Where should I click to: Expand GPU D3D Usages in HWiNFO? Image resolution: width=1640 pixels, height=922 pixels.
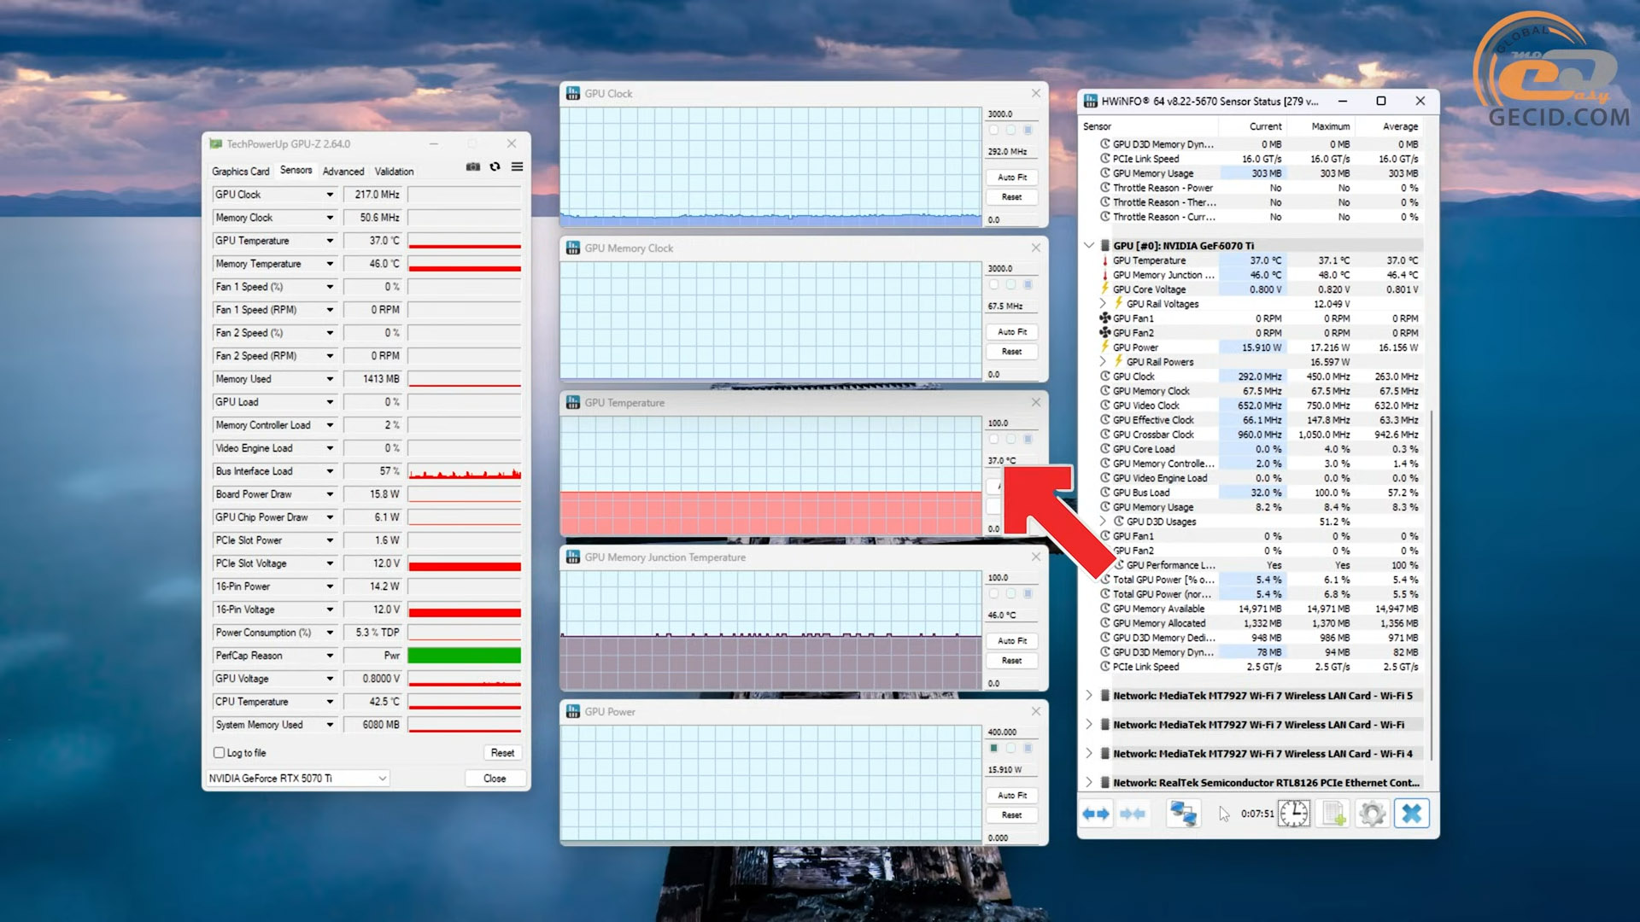coord(1103,522)
